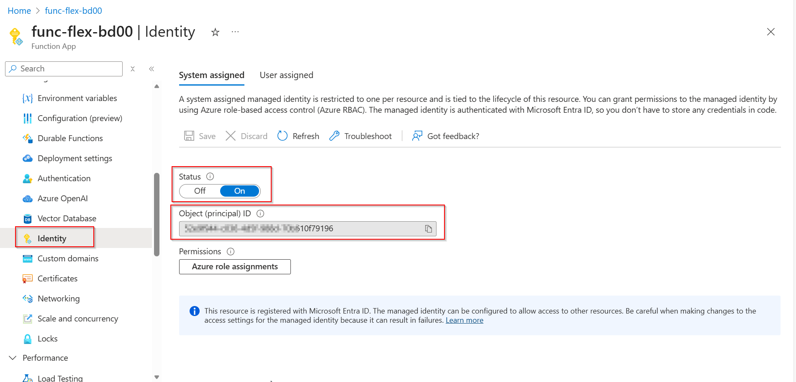Click the Azure role assignments button
Screen dimensions: 796x382
pos(235,267)
